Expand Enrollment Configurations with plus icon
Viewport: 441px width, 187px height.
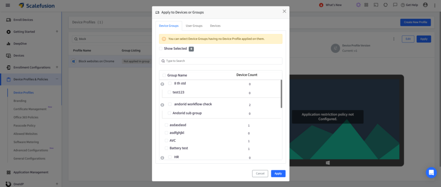point(57,67)
